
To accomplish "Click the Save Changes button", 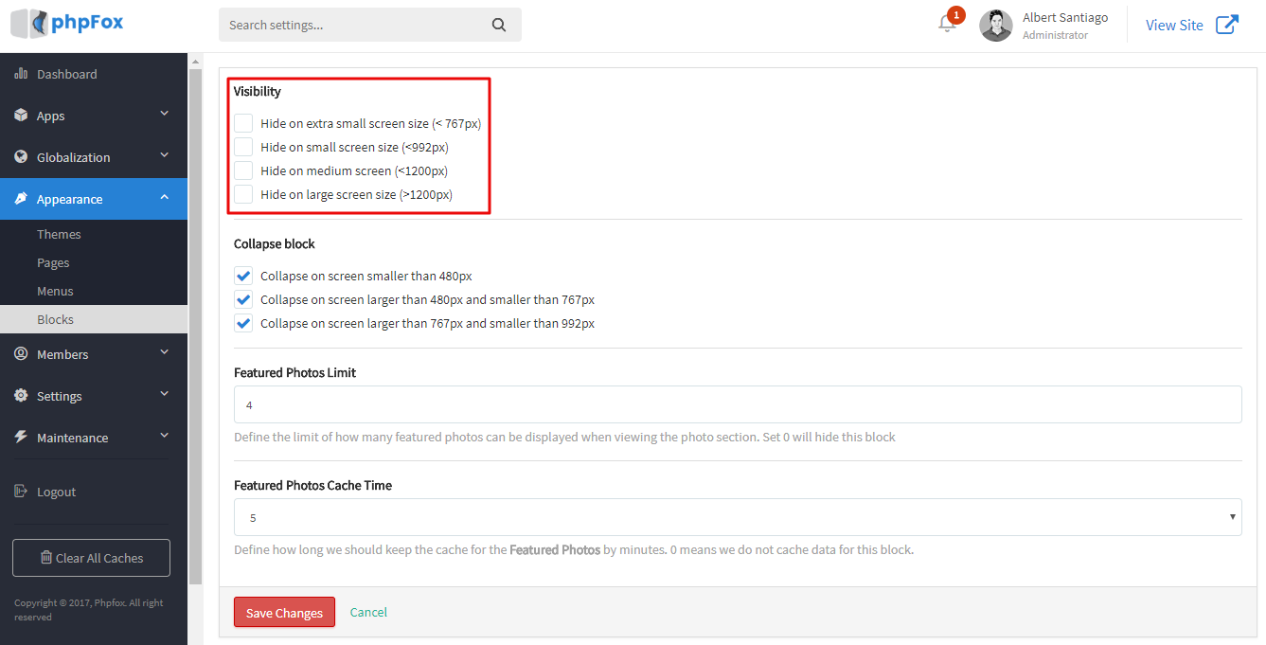I will pos(284,613).
